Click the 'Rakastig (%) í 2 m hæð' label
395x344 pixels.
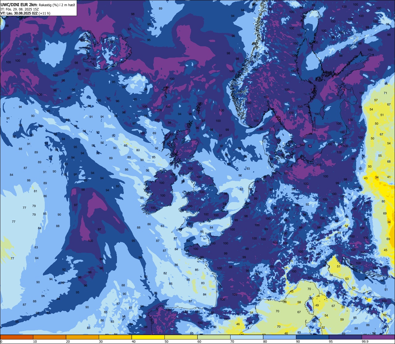pyautogui.click(x=57, y=5)
